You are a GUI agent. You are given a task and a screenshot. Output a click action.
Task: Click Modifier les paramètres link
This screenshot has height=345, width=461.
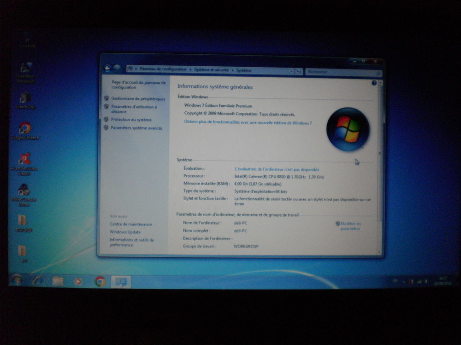[x=350, y=226]
